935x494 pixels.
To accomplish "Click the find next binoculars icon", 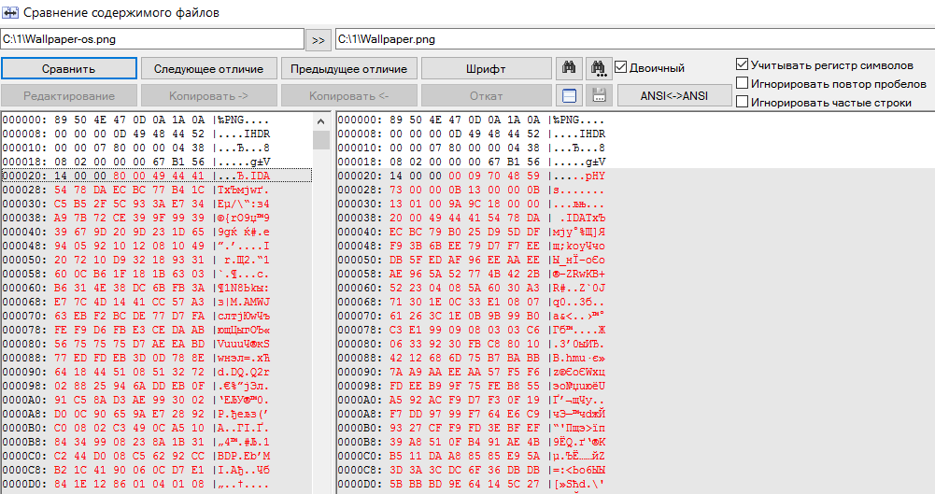I will (599, 68).
